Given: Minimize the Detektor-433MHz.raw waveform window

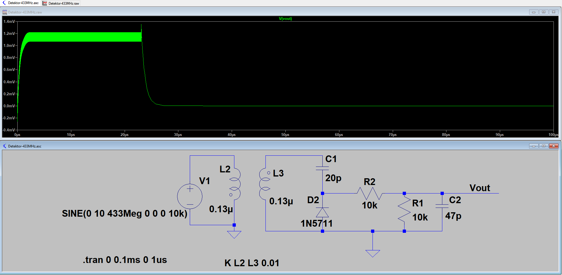Looking at the screenshot, I should 534,12.
